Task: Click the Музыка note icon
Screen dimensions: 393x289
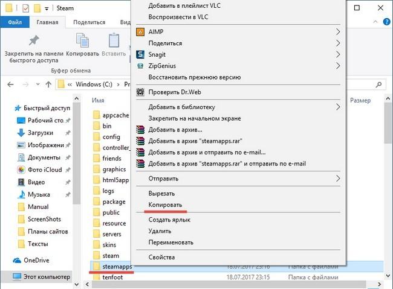Action: click(21, 194)
